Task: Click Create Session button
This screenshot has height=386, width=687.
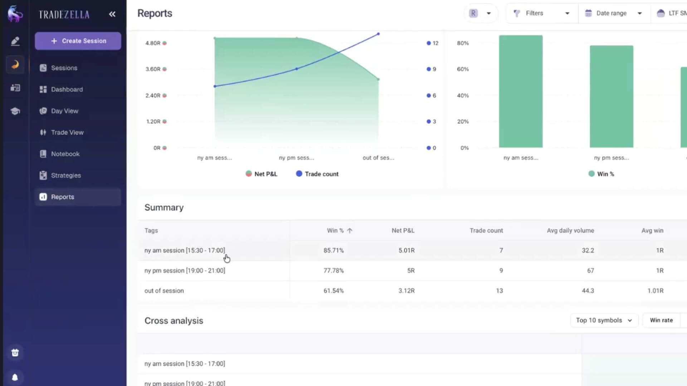Action: pos(78,41)
